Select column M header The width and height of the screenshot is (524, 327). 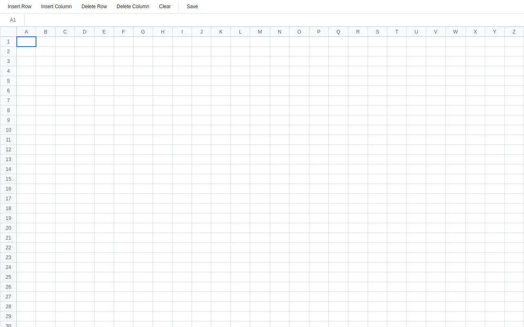click(260, 32)
